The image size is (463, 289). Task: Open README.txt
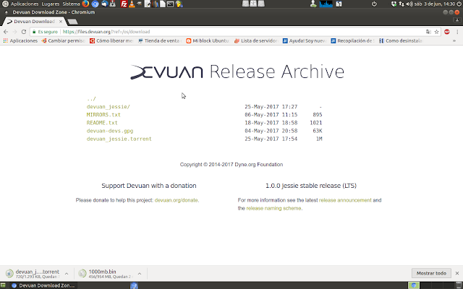(102, 123)
